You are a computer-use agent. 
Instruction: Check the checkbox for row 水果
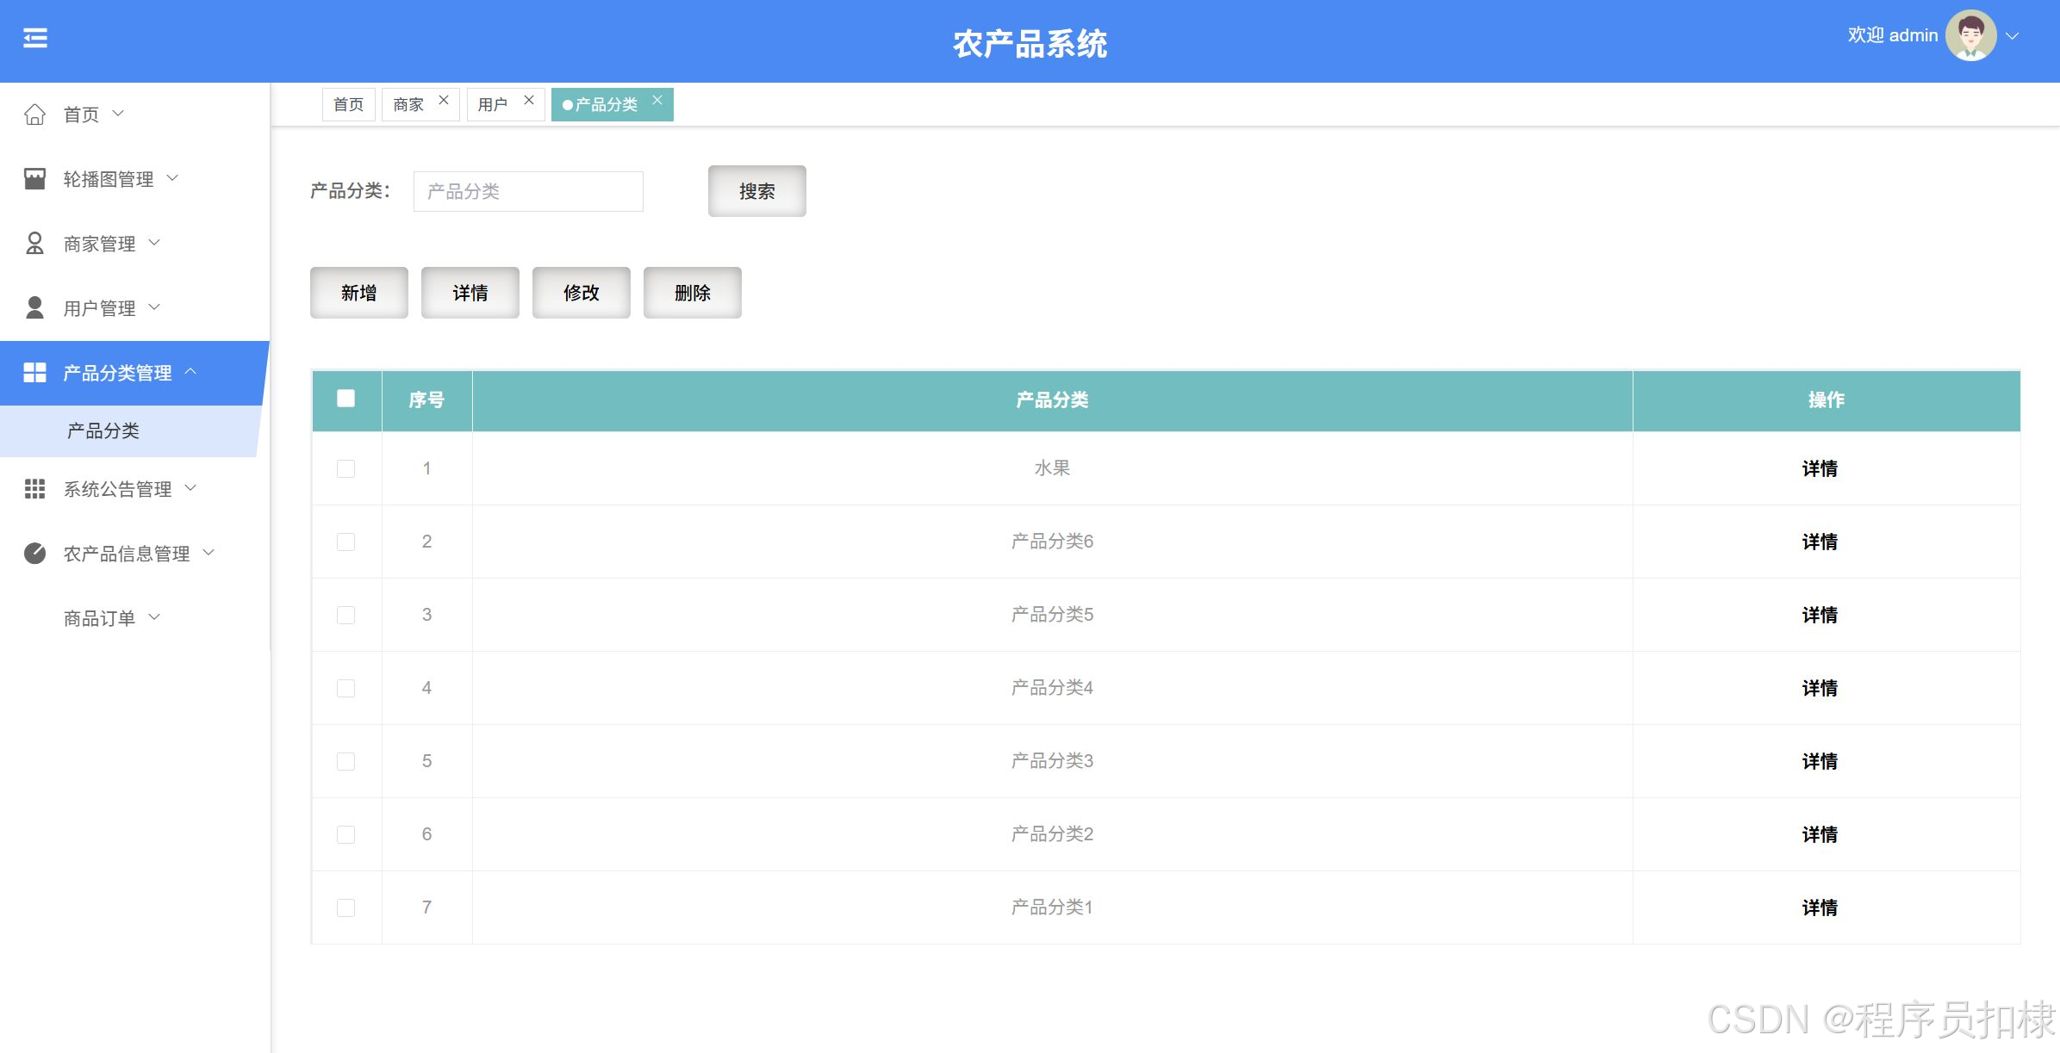tap(345, 468)
